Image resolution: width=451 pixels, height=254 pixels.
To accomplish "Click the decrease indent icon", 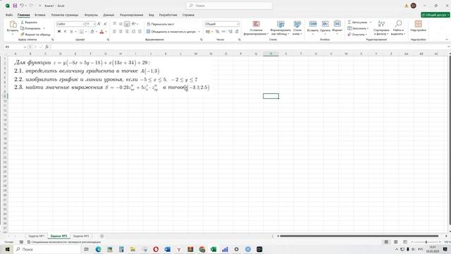I will 133,31.
